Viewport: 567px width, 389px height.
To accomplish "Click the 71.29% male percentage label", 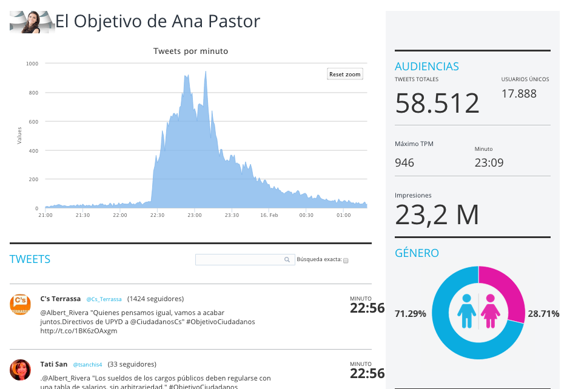I will (411, 313).
